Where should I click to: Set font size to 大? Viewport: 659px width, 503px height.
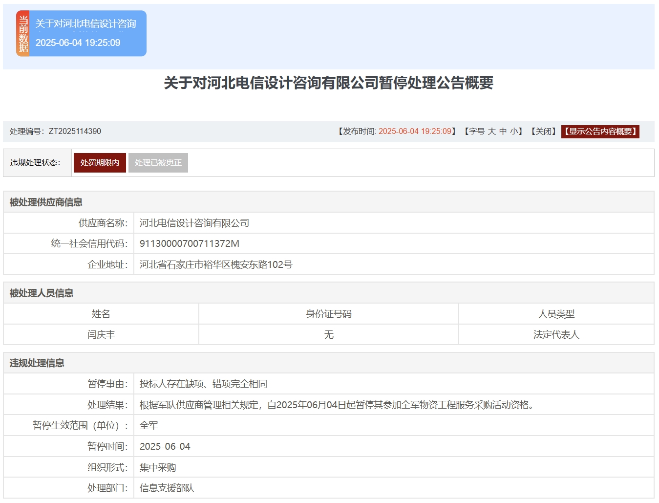click(x=491, y=131)
